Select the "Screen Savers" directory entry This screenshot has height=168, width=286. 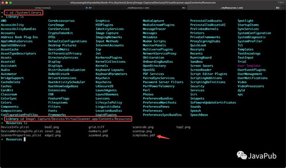[201, 66]
